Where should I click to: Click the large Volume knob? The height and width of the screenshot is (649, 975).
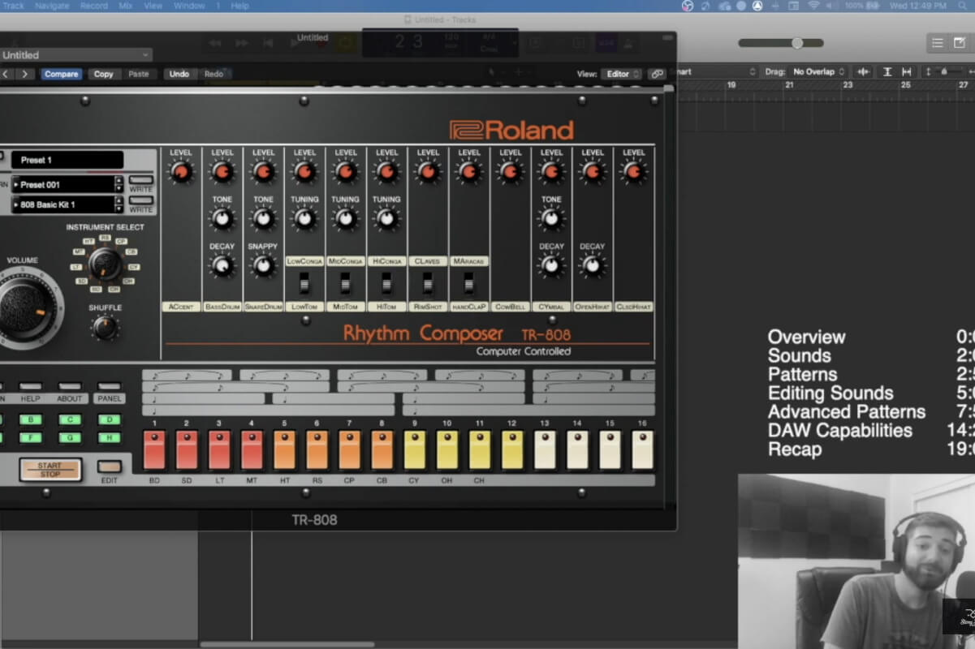(24, 308)
